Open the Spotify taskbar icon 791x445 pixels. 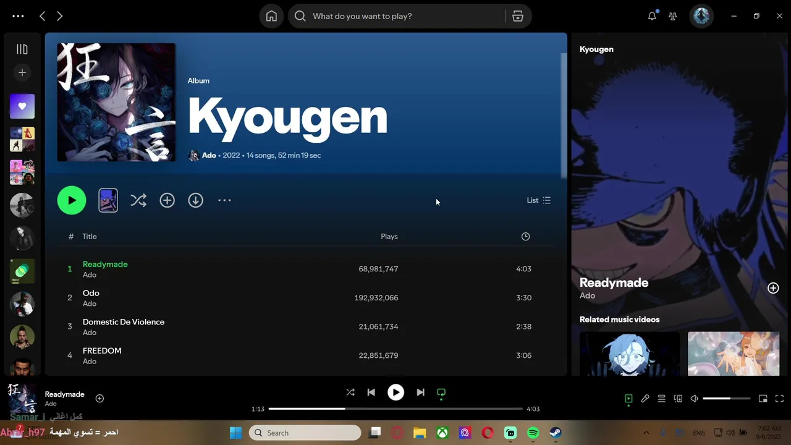coord(533,433)
